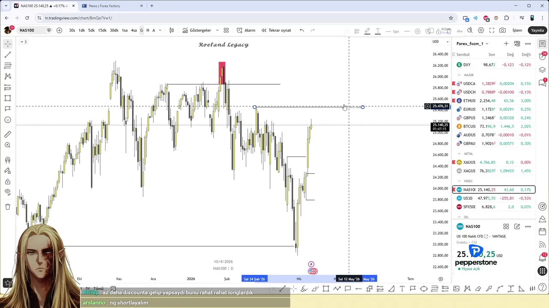The height and width of the screenshot is (308, 549).
Task: Toggle hide all drawings eye icon
Action: point(8,192)
